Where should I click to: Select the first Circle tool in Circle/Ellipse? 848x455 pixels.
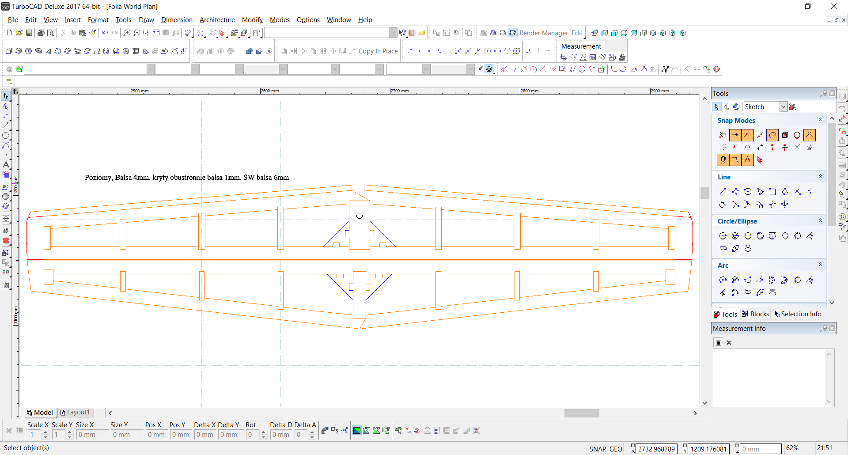pyautogui.click(x=723, y=236)
